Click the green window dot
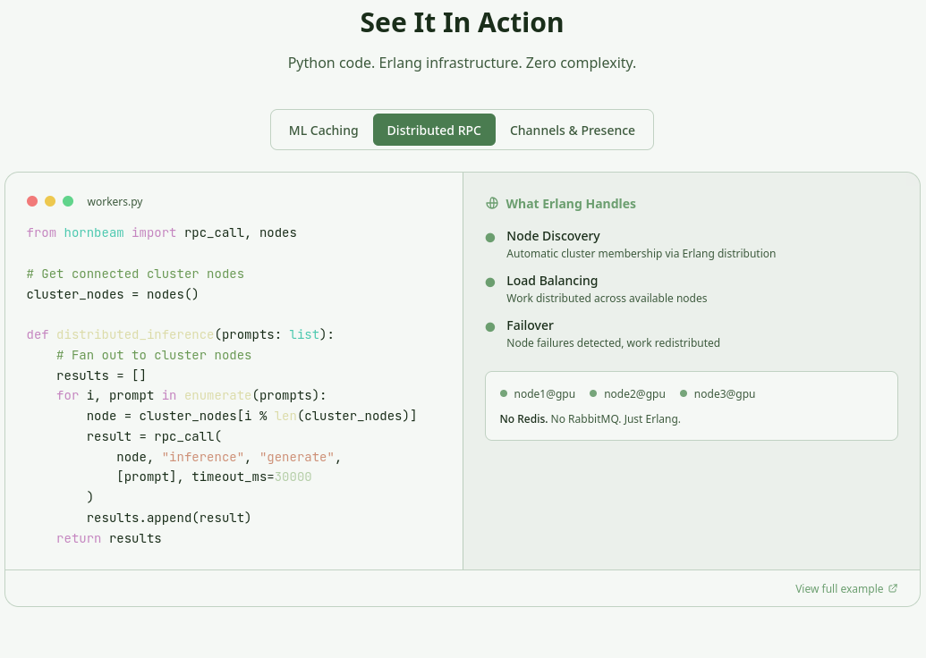This screenshot has height=658, width=926. coord(68,201)
